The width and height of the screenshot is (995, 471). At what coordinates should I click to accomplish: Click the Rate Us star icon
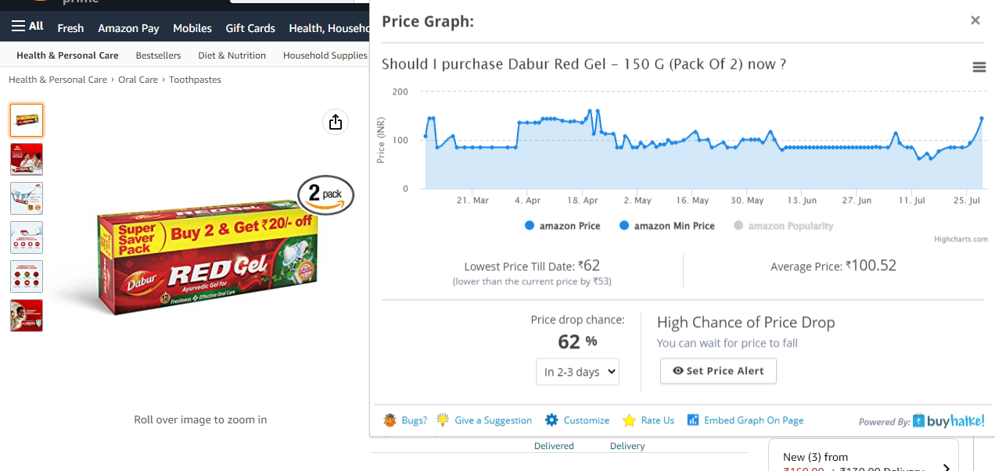629,420
